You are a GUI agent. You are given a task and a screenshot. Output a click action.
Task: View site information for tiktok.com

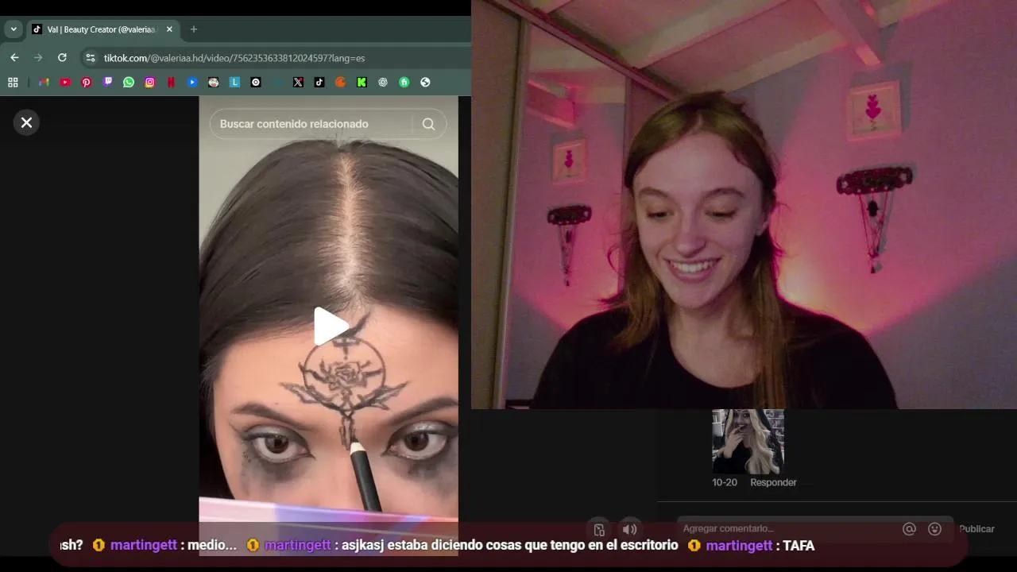click(90, 58)
